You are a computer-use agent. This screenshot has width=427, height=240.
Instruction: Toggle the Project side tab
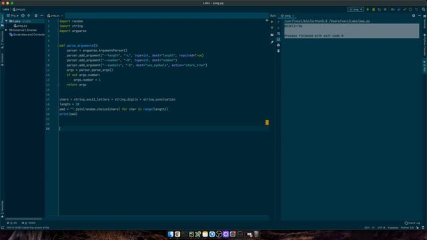point(2,21)
